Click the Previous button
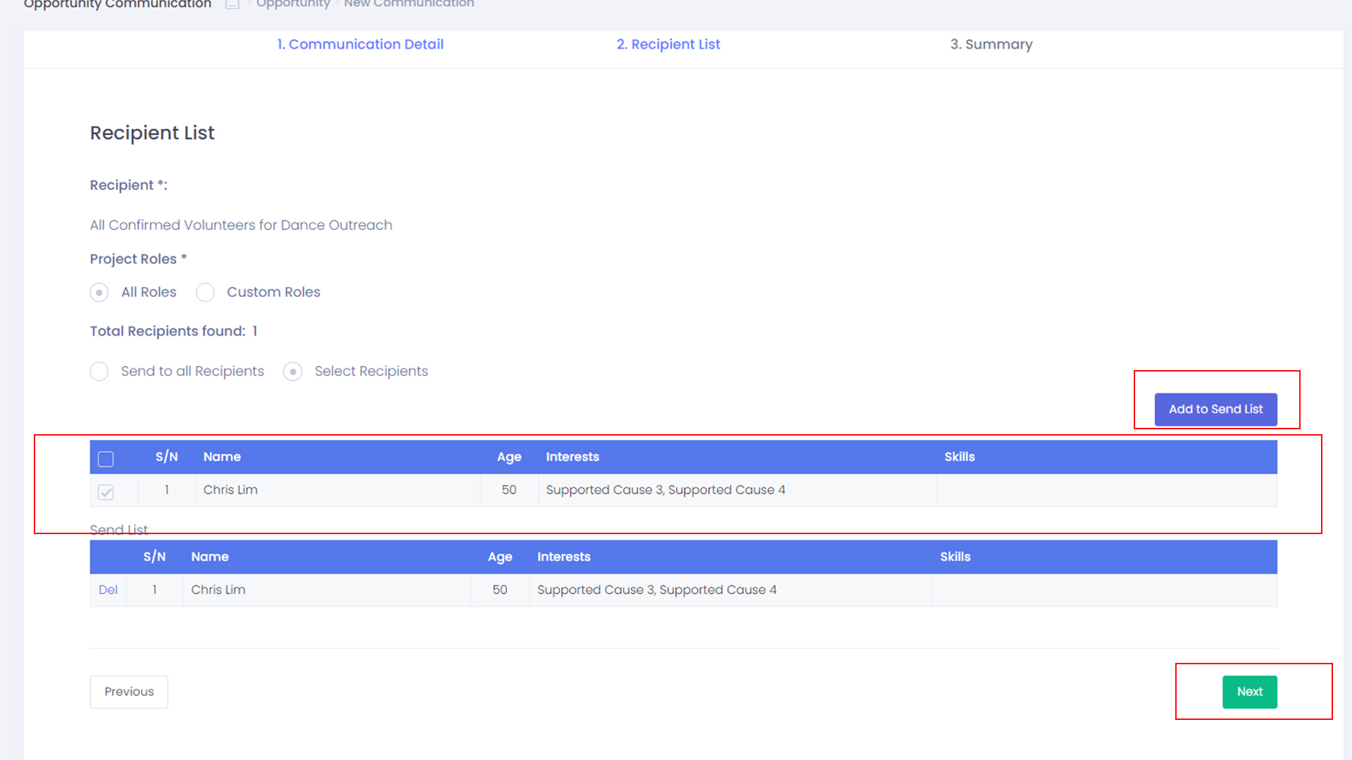Screen dimensions: 1352x760 [129, 692]
